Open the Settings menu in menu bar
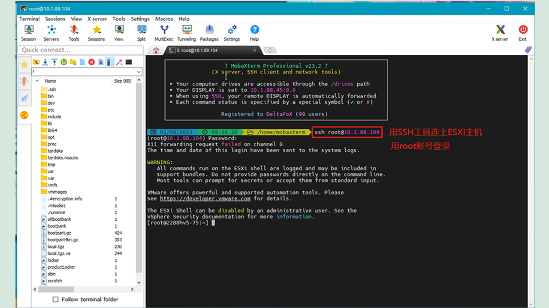 tap(140, 19)
